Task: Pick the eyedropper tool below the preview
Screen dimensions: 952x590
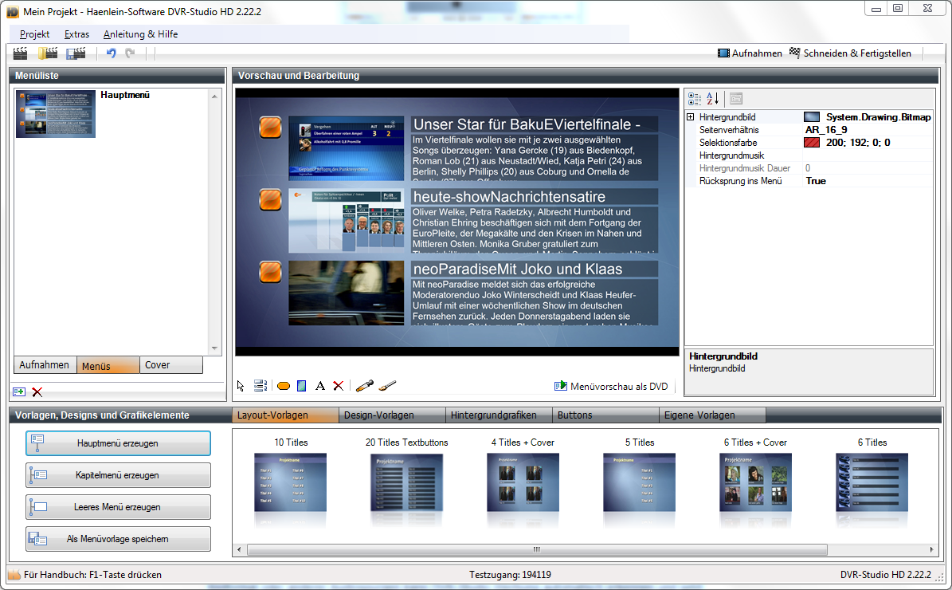Action: [x=364, y=386]
